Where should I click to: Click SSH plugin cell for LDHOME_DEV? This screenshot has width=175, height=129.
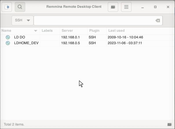click(92, 43)
